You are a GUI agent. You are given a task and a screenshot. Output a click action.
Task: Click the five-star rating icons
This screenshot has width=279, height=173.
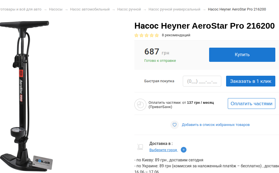[147, 35]
